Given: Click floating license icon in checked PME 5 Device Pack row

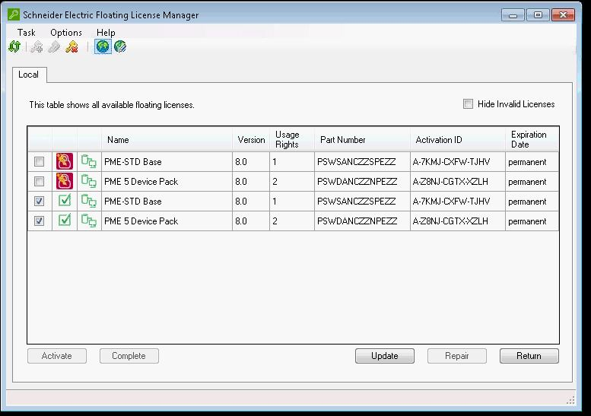Looking at the screenshot, I should [x=89, y=220].
